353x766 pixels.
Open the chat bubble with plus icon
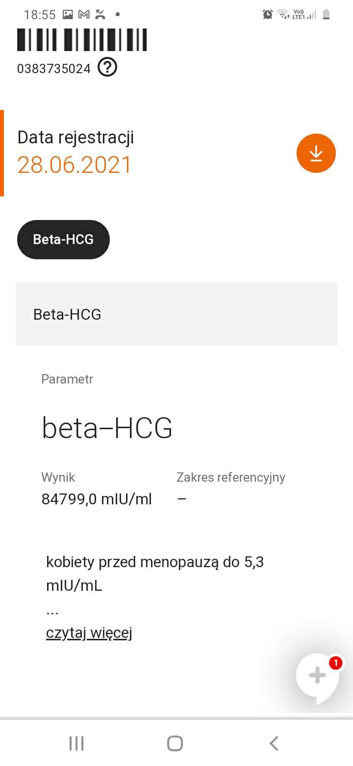pos(317,676)
